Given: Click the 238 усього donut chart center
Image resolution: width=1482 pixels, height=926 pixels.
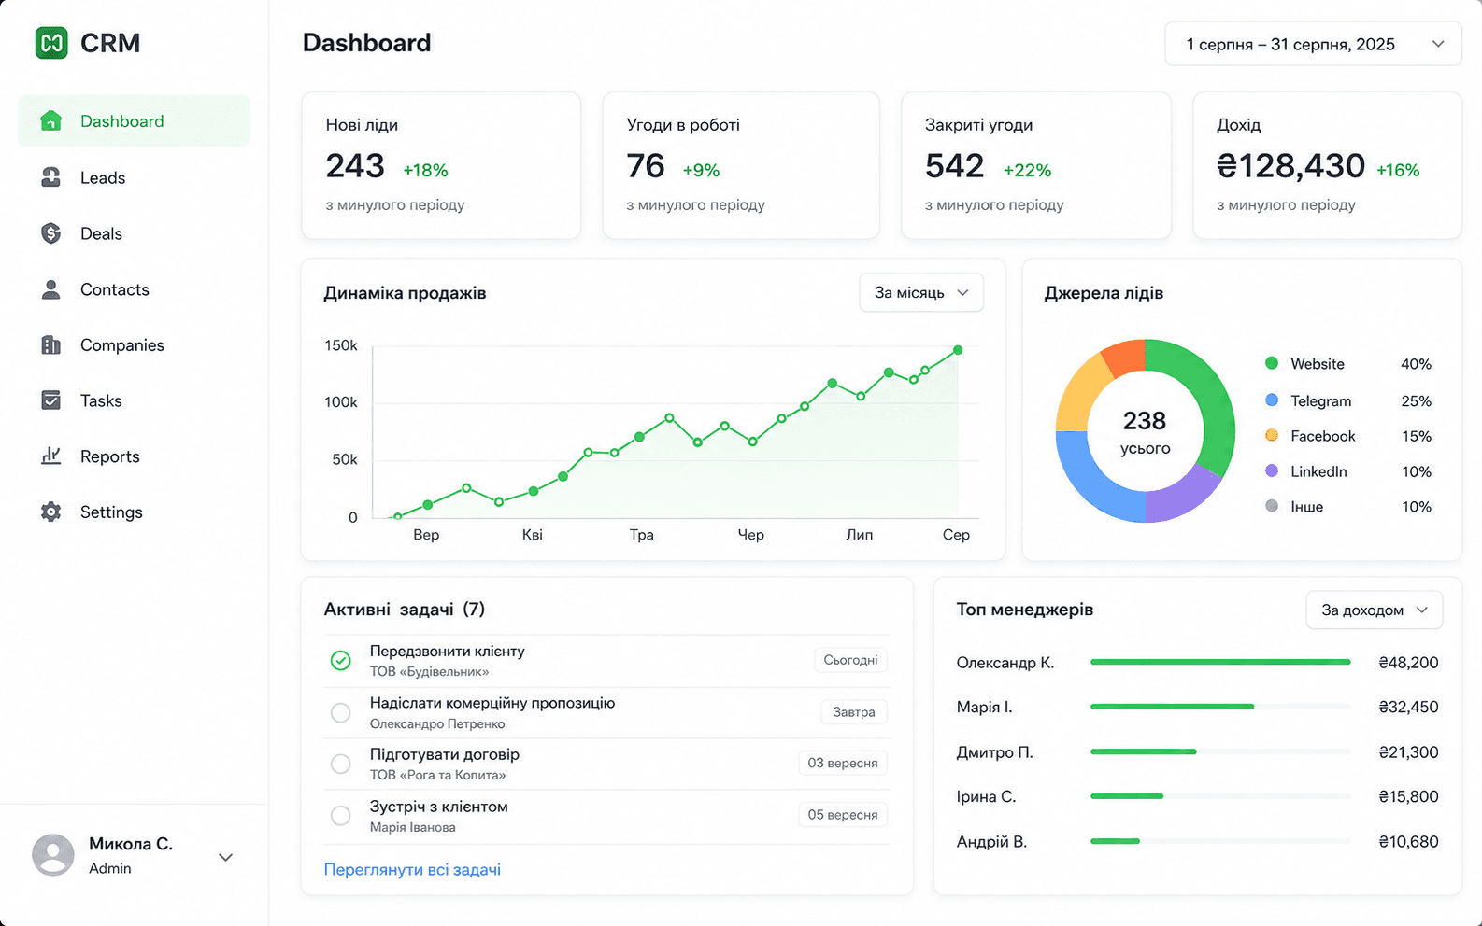Looking at the screenshot, I should (1146, 432).
